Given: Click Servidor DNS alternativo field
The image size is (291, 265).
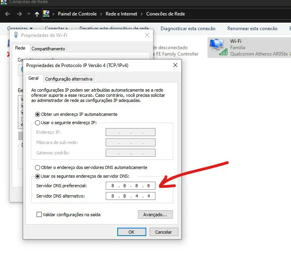Looking at the screenshot, I should (x=130, y=196).
